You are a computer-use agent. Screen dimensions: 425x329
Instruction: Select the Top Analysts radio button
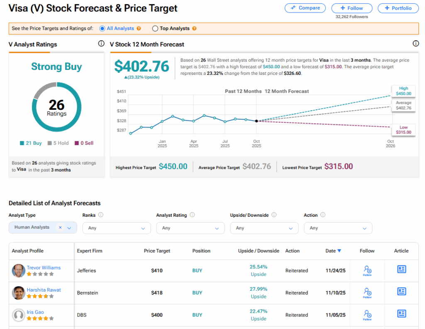pyautogui.click(x=155, y=29)
